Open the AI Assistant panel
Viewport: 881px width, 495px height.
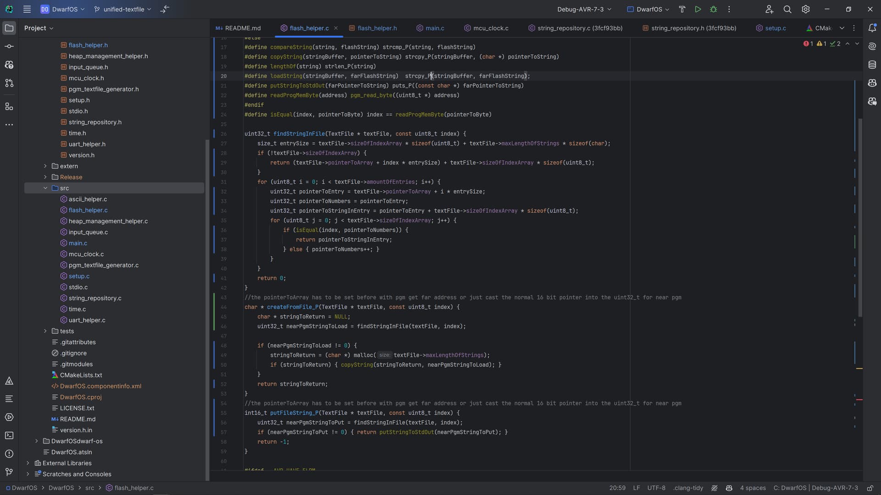point(872,46)
